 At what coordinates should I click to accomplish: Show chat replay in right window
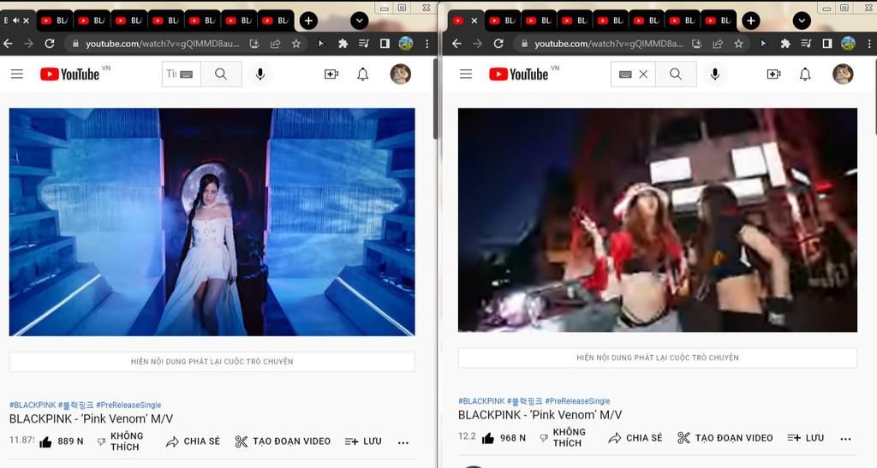pyautogui.click(x=657, y=358)
